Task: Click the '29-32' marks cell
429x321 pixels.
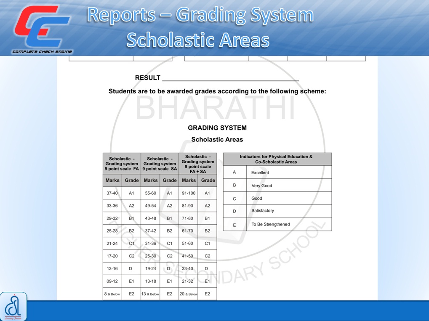Action: pos(112,218)
